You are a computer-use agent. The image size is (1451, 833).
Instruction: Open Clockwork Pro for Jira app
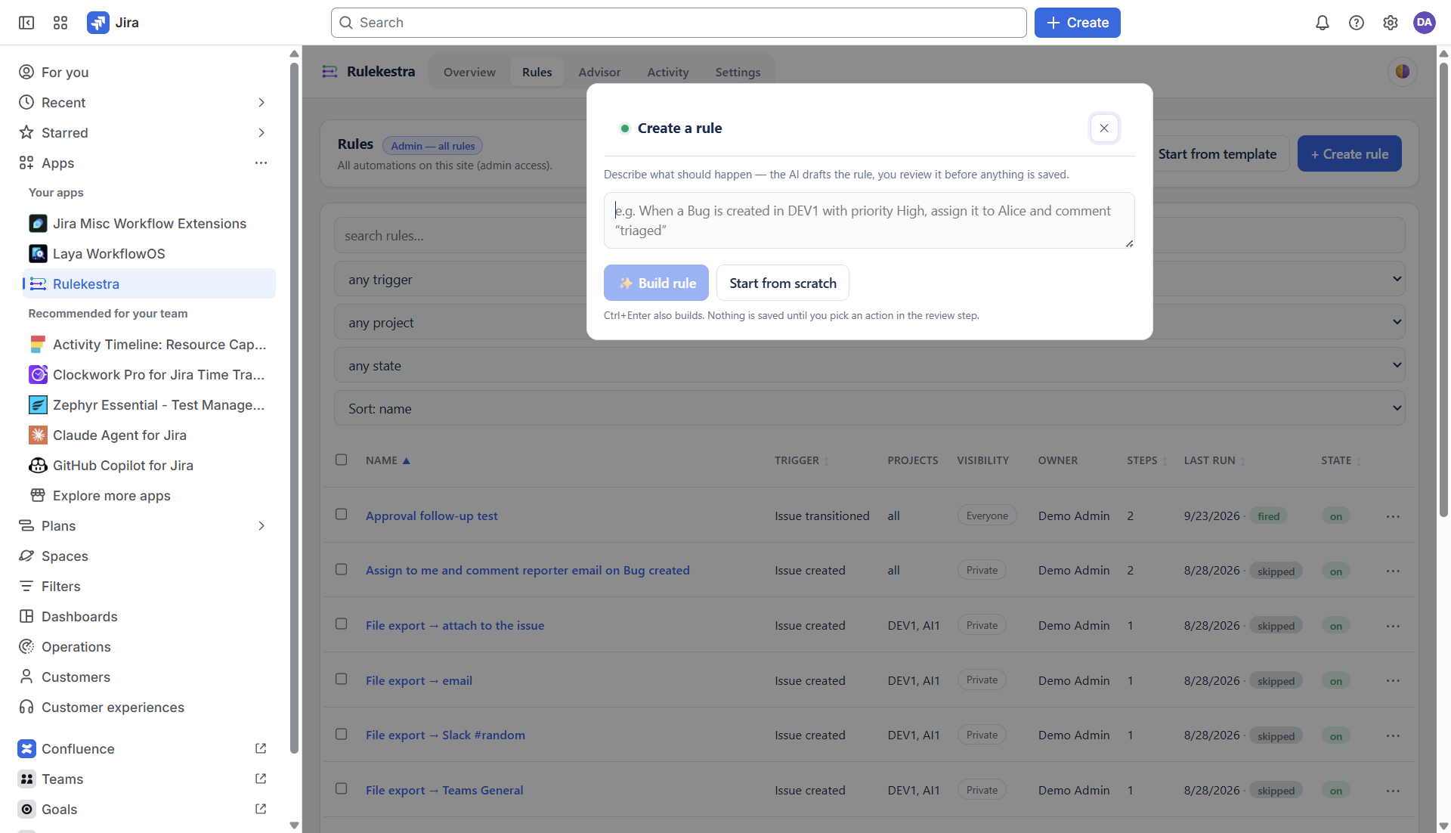coord(150,375)
